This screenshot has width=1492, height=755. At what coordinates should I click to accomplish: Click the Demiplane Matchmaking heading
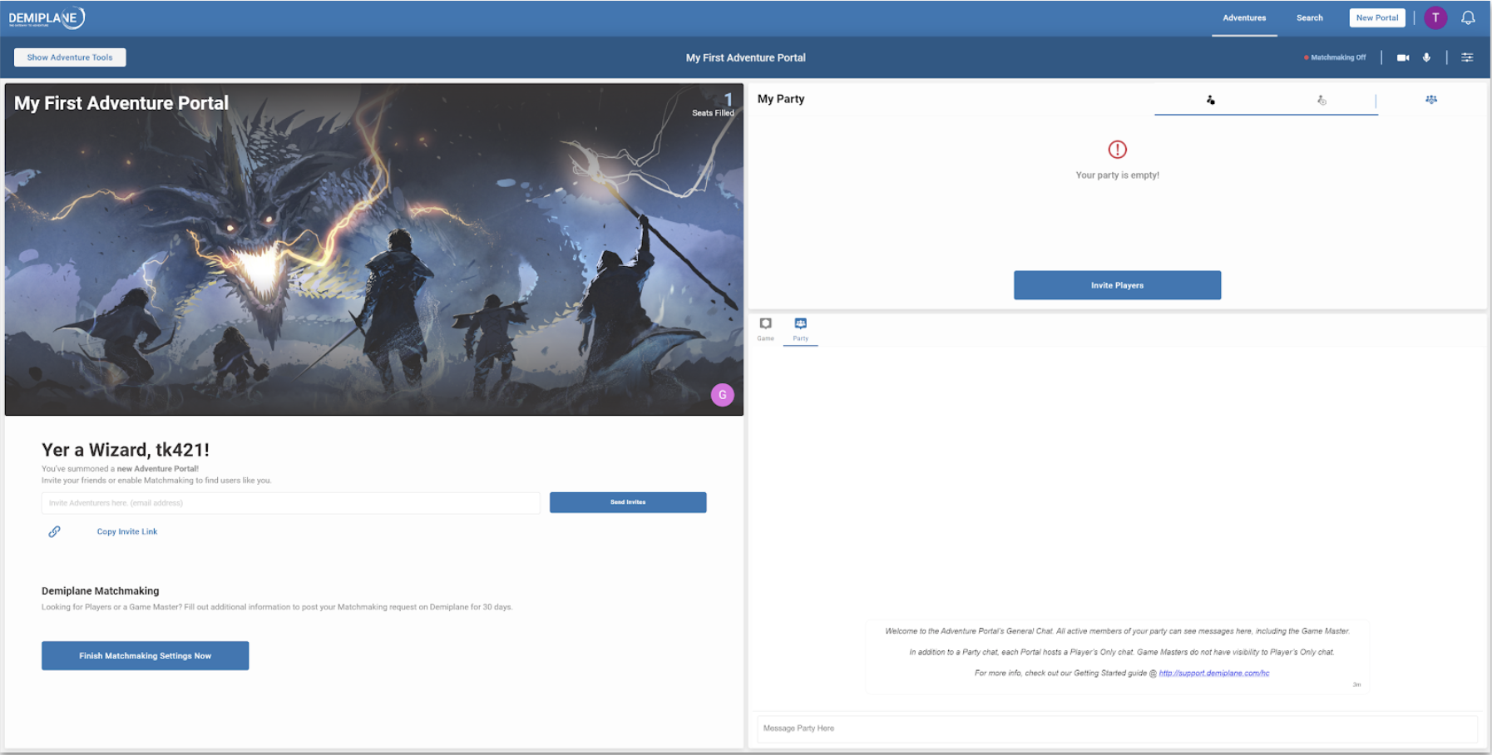(101, 591)
